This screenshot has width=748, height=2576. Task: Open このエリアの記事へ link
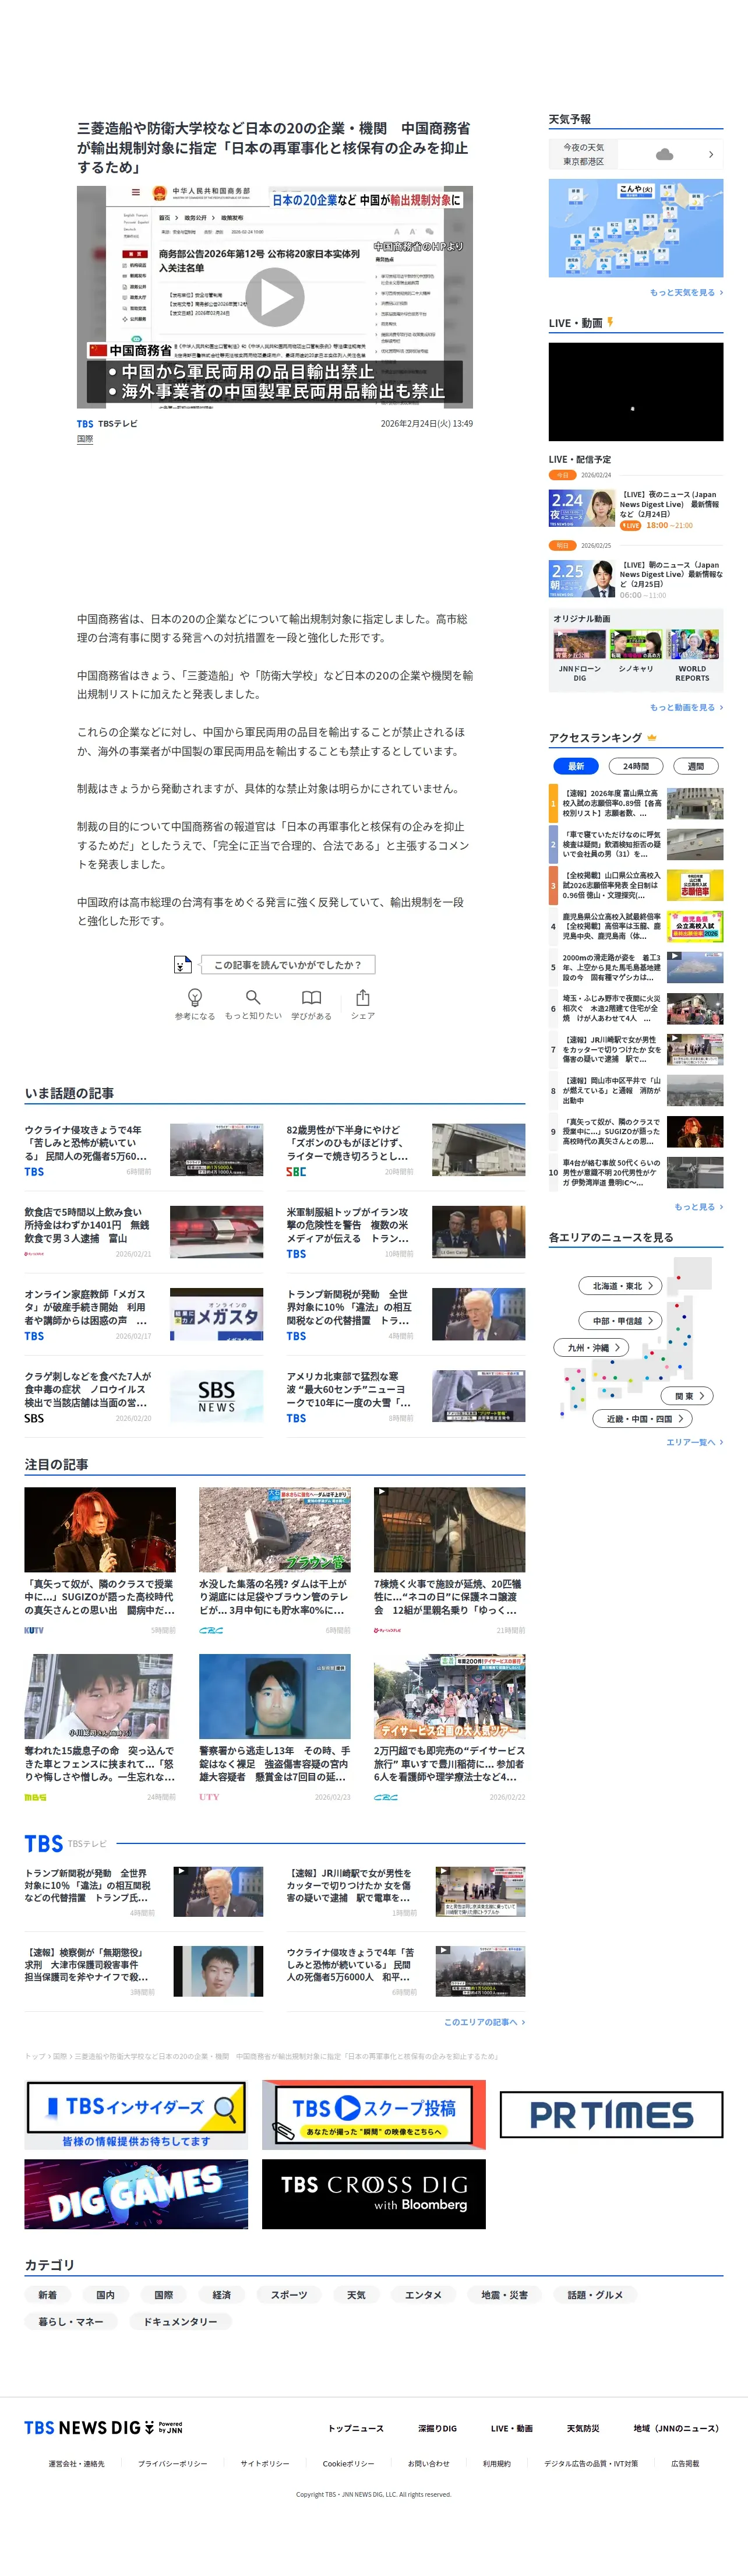(x=484, y=2022)
